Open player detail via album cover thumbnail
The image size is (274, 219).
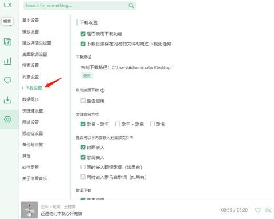29,210
